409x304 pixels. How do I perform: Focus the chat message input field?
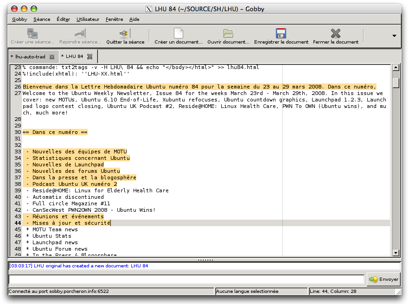pos(186,279)
